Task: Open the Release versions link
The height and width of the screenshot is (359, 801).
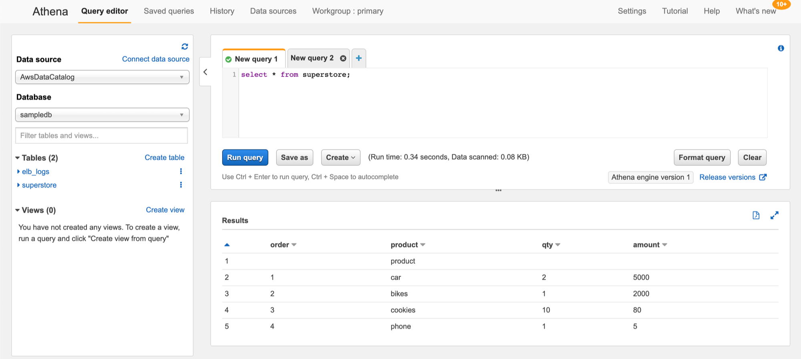Action: tap(727, 177)
